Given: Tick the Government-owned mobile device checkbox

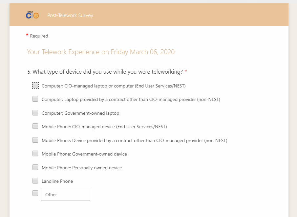Looking at the screenshot, I should [35, 154].
